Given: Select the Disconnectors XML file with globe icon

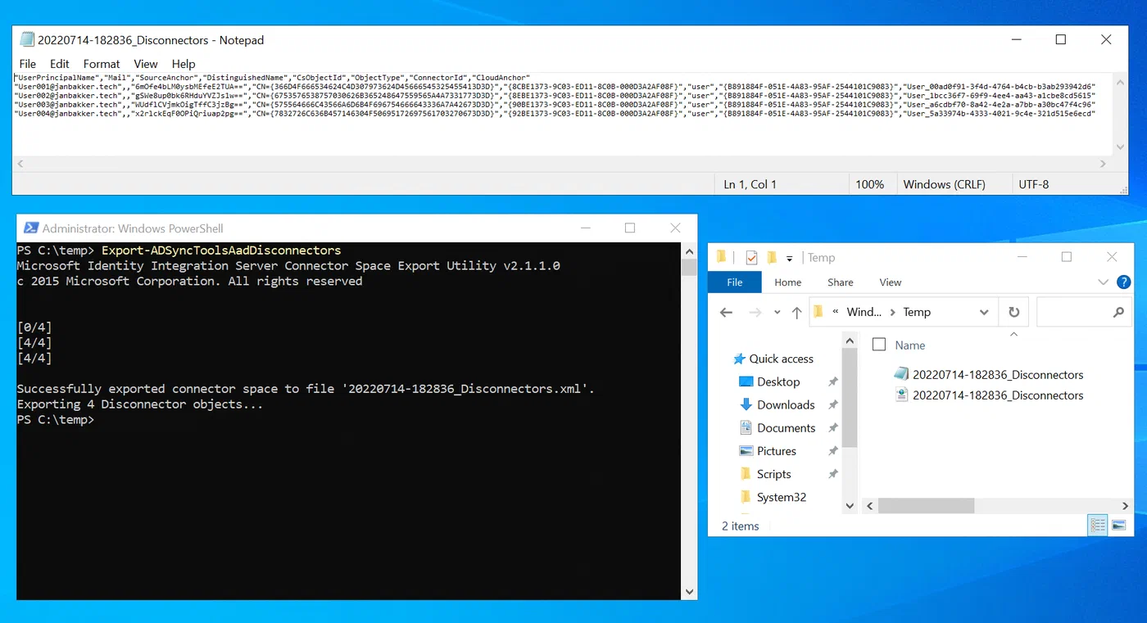Looking at the screenshot, I should coord(990,395).
